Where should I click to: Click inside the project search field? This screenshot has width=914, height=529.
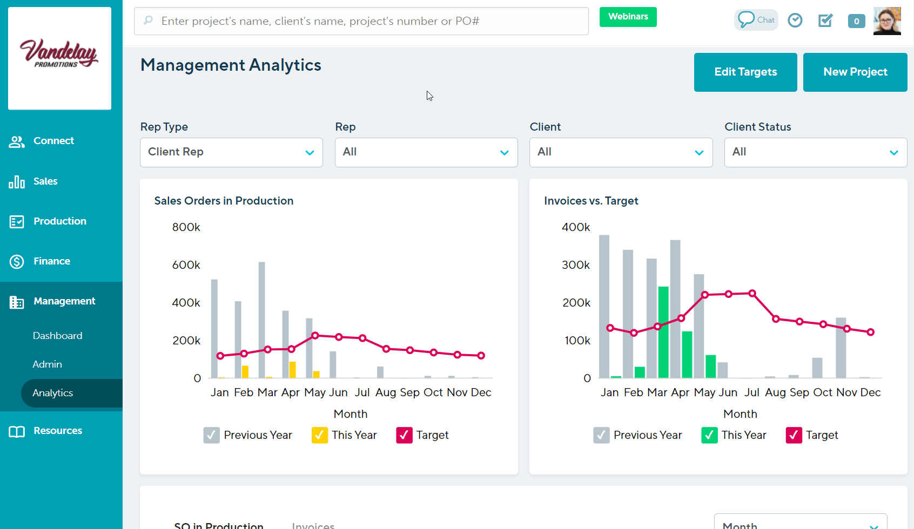(x=361, y=21)
